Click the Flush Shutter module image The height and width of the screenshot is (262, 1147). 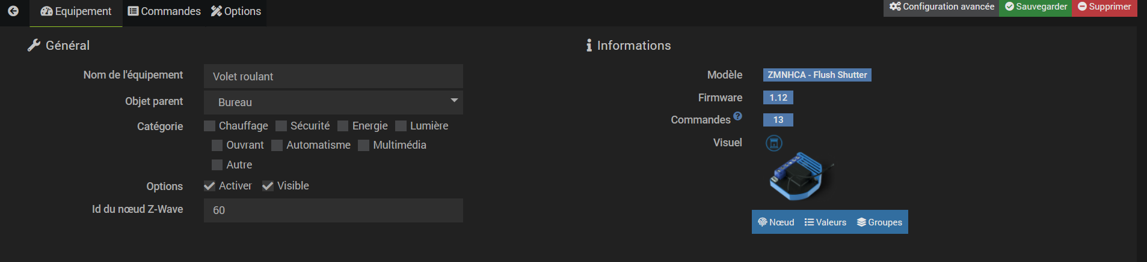[x=801, y=176]
